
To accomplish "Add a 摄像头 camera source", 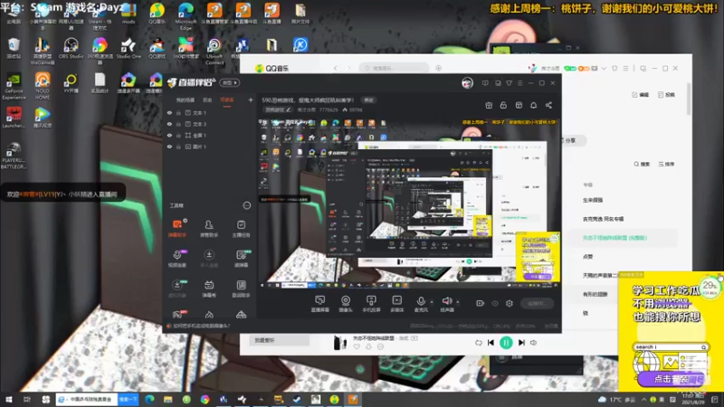I will (346, 304).
